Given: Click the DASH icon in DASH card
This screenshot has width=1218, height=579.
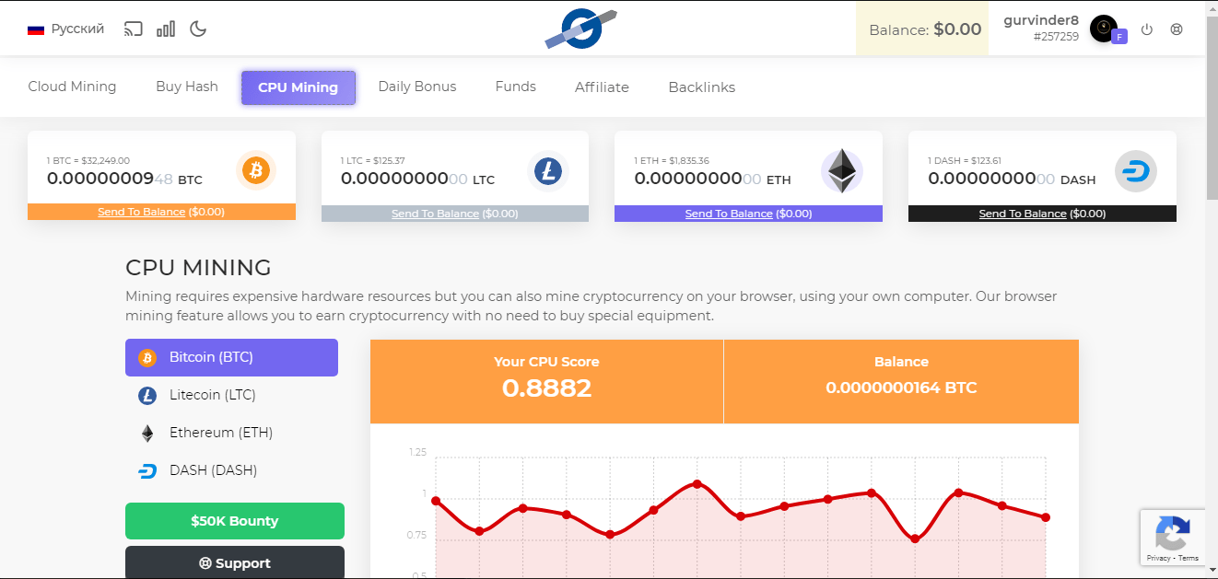Looking at the screenshot, I should pos(1135,171).
